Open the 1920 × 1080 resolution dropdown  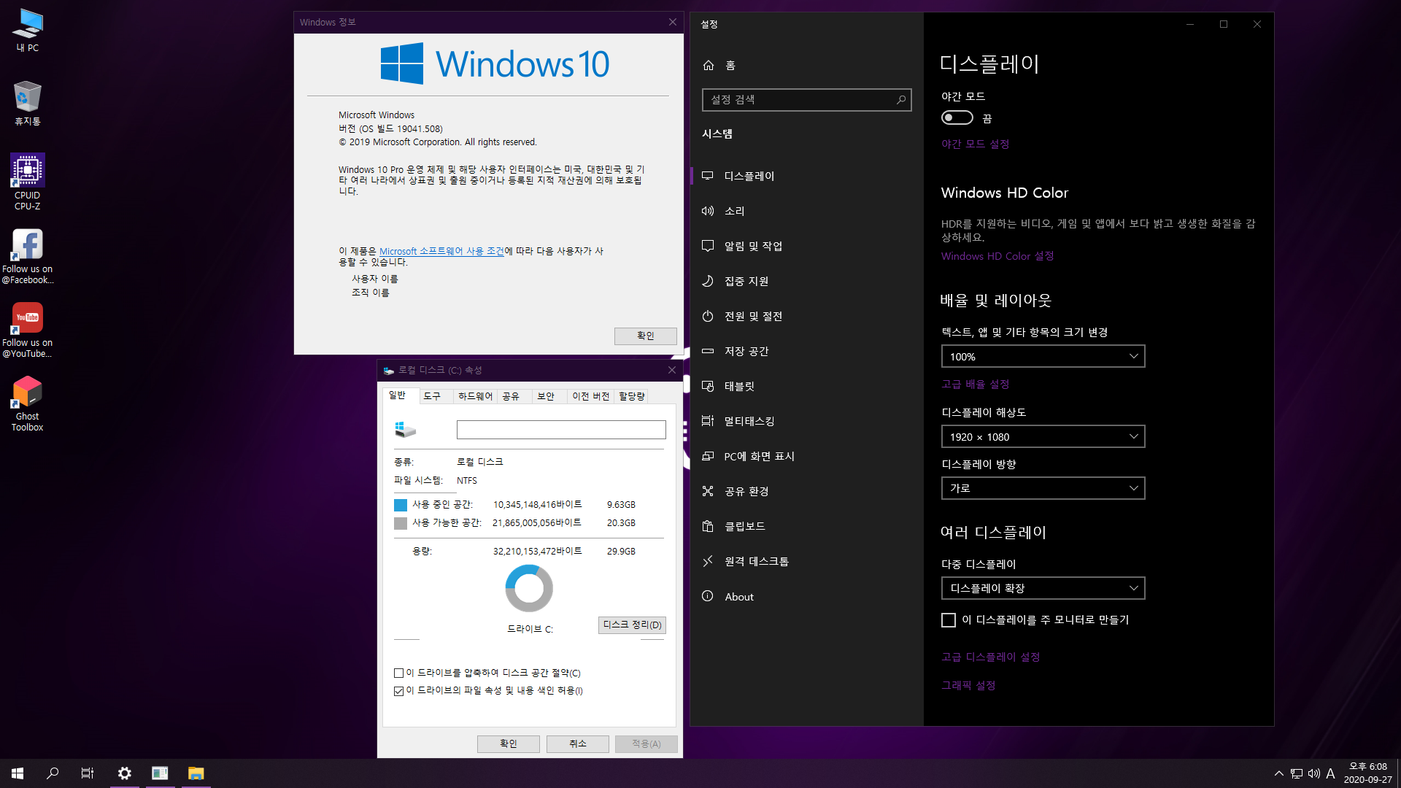pos(1043,437)
